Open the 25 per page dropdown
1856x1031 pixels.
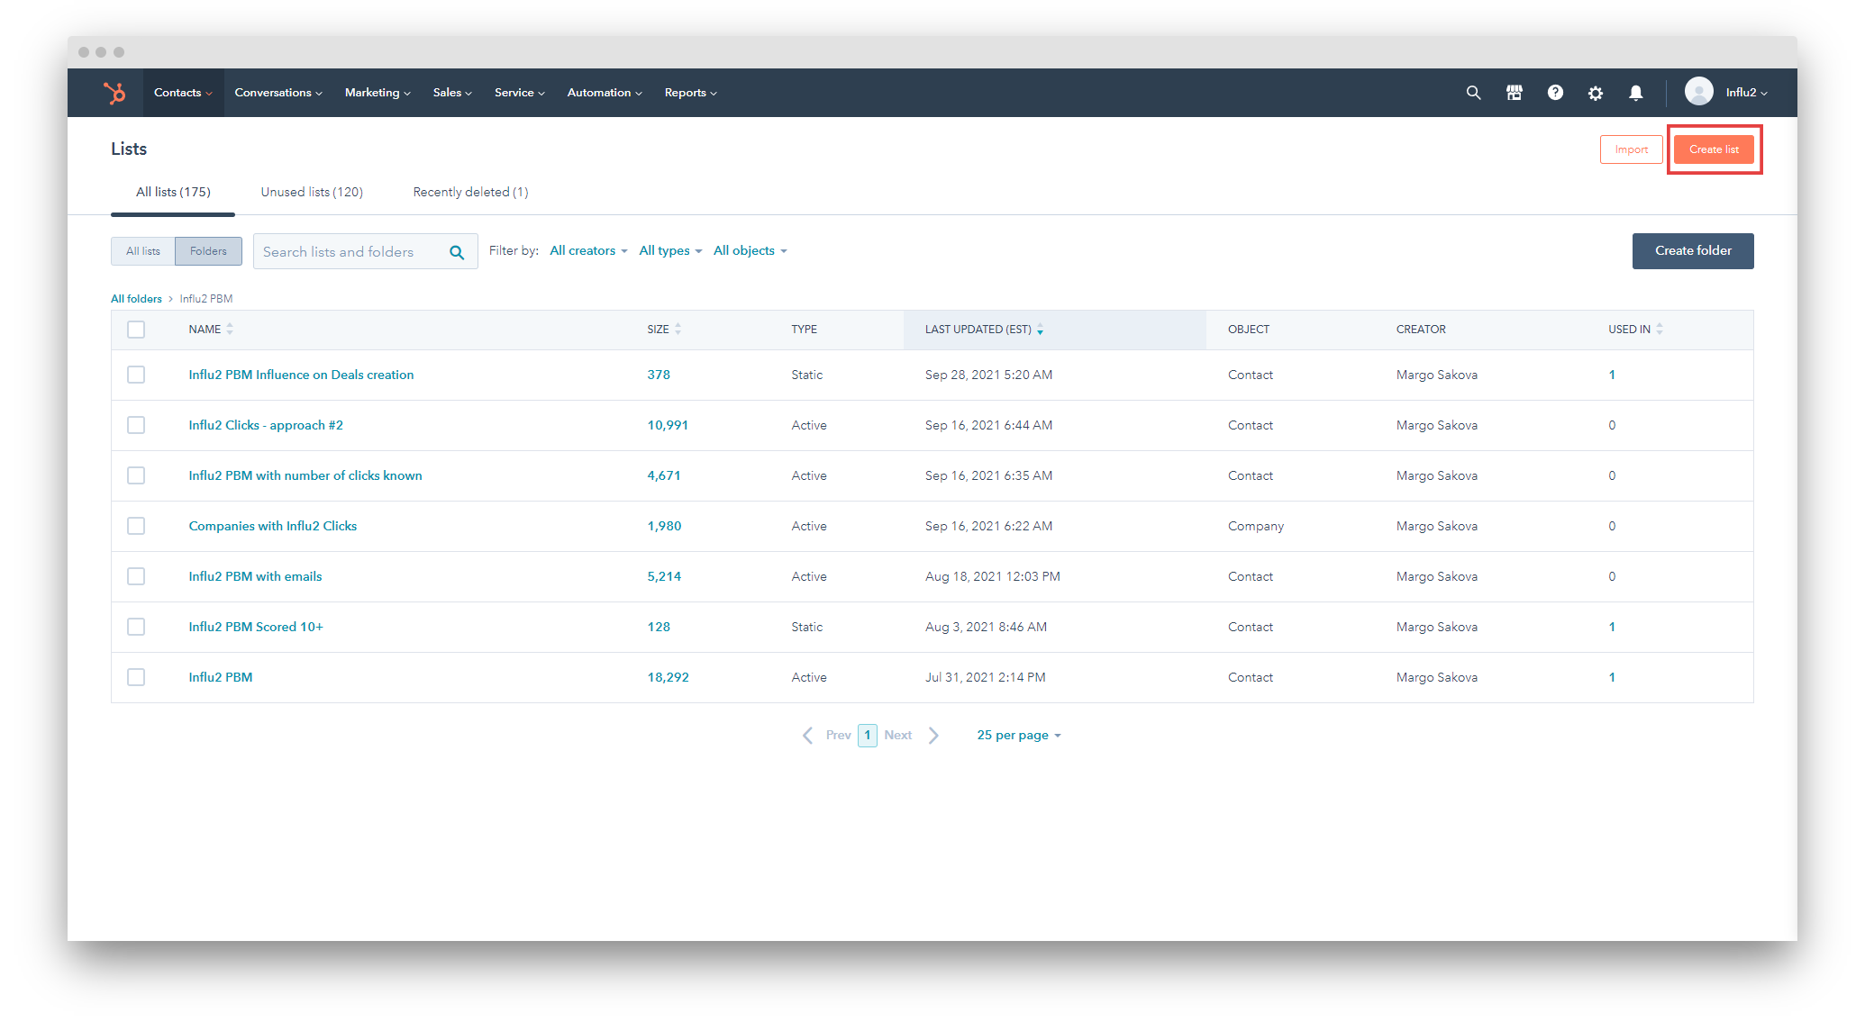(x=1018, y=736)
